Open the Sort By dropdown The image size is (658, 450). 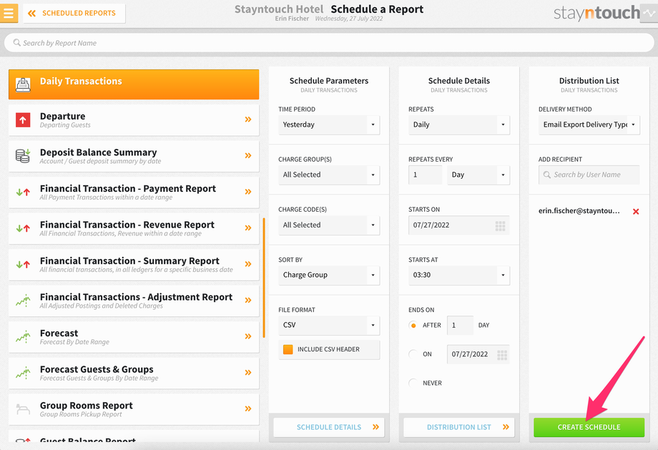click(329, 275)
